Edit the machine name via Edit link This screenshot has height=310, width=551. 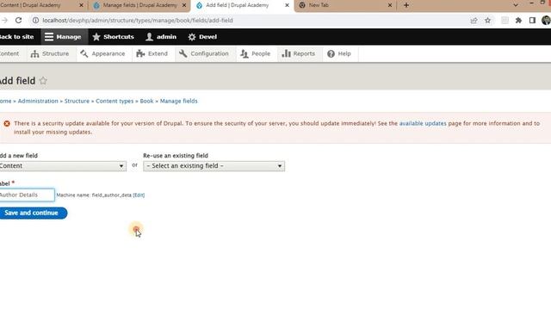(139, 195)
